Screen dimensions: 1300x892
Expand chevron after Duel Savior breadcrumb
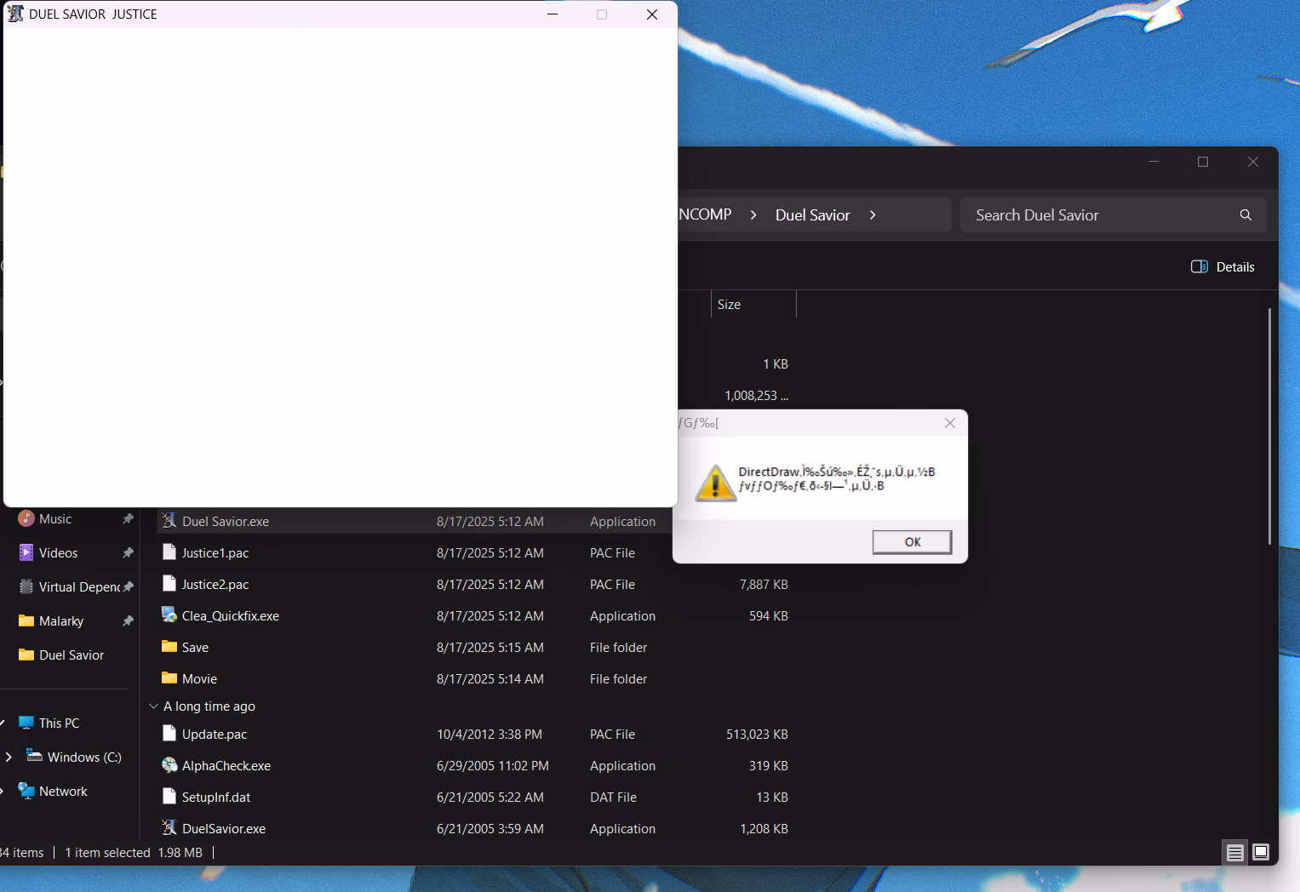(x=873, y=215)
